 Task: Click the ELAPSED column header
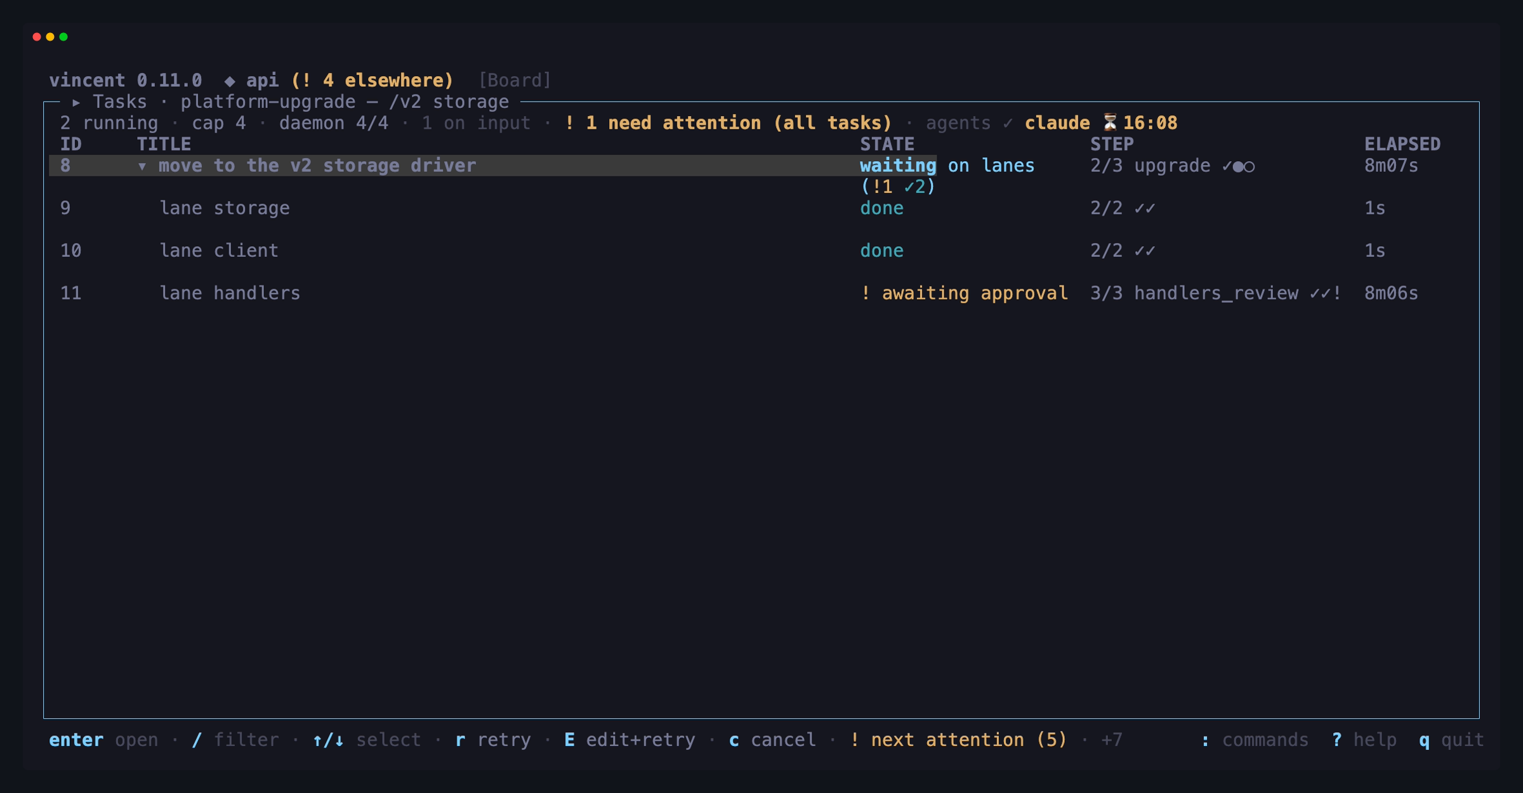coord(1402,144)
